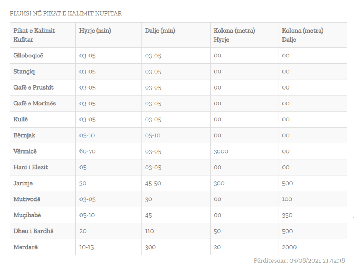The image size is (354, 272).
Task: Click the 'Përditesuar' timestamp text
Action: [x=299, y=260]
